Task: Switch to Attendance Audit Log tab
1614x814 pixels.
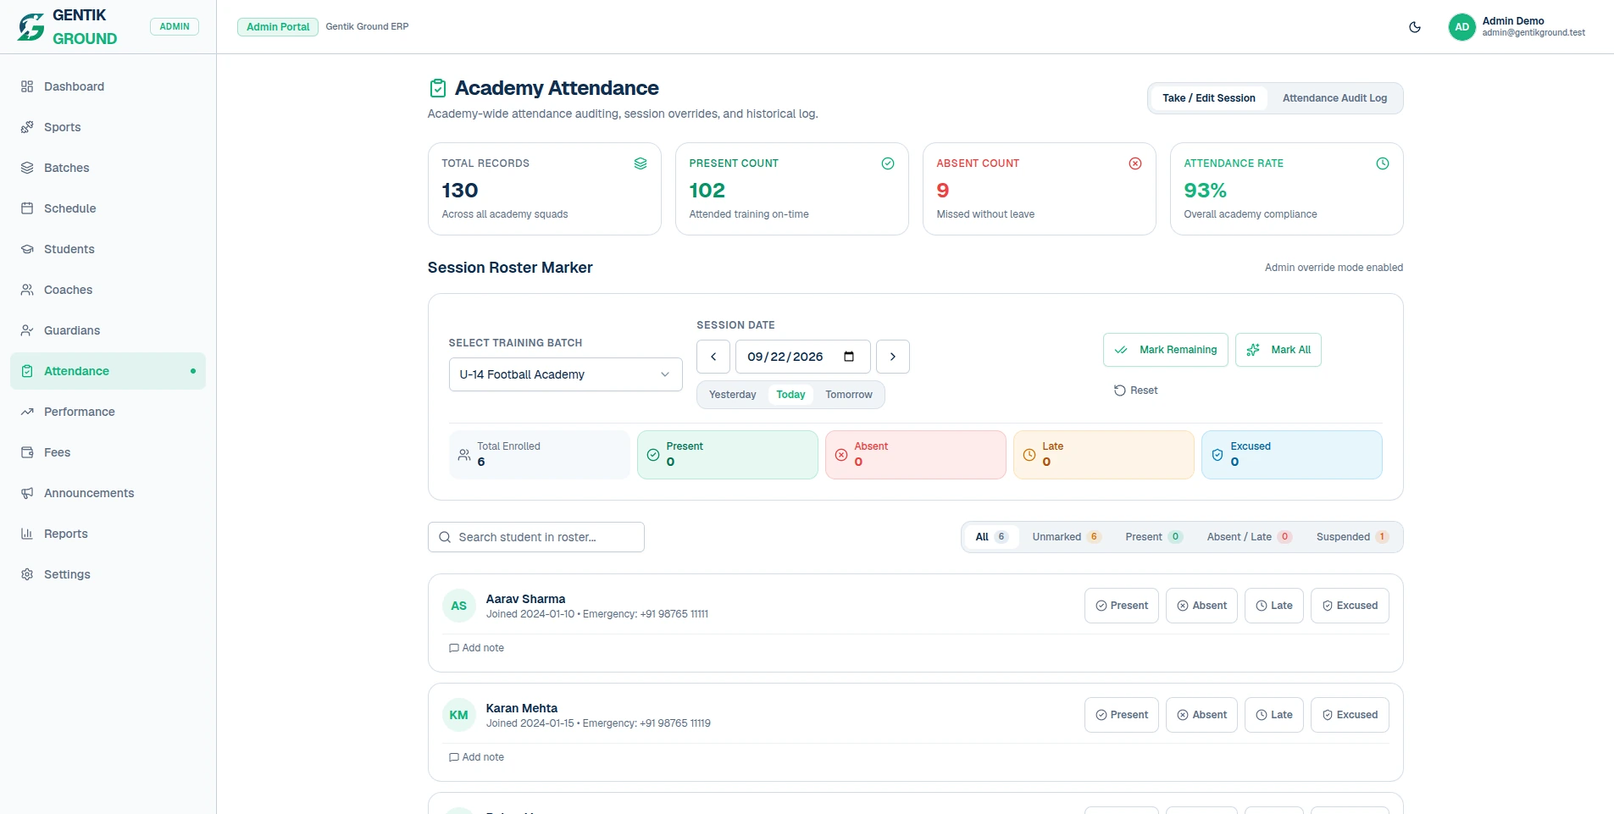Action: tap(1334, 98)
